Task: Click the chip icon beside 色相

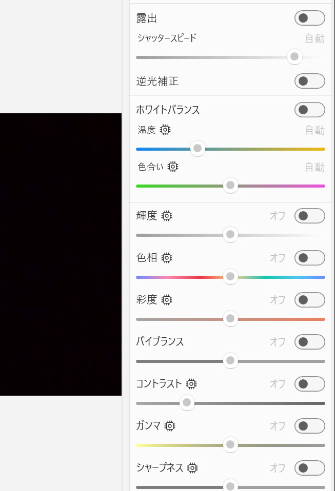Action: pos(167,258)
